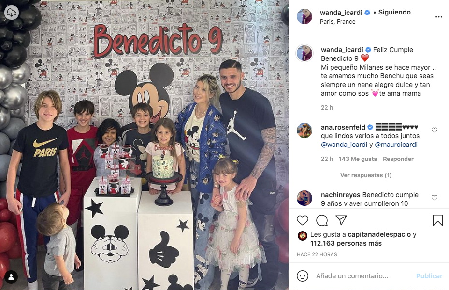View the list of 112.163 personas más likes

346,243
